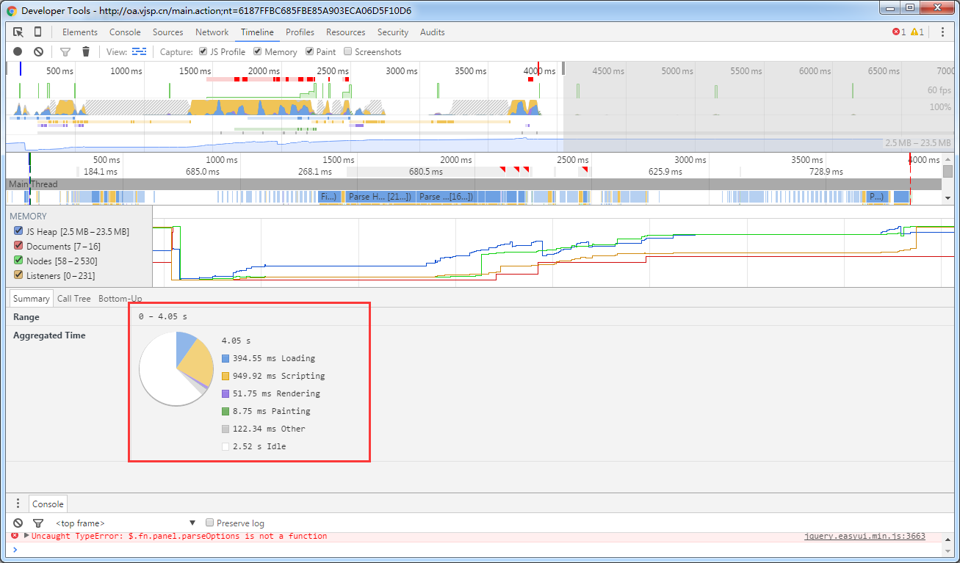This screenshot has width=960, height=563.
Task: Open the Profiles tab
Action: click(300, 32)
